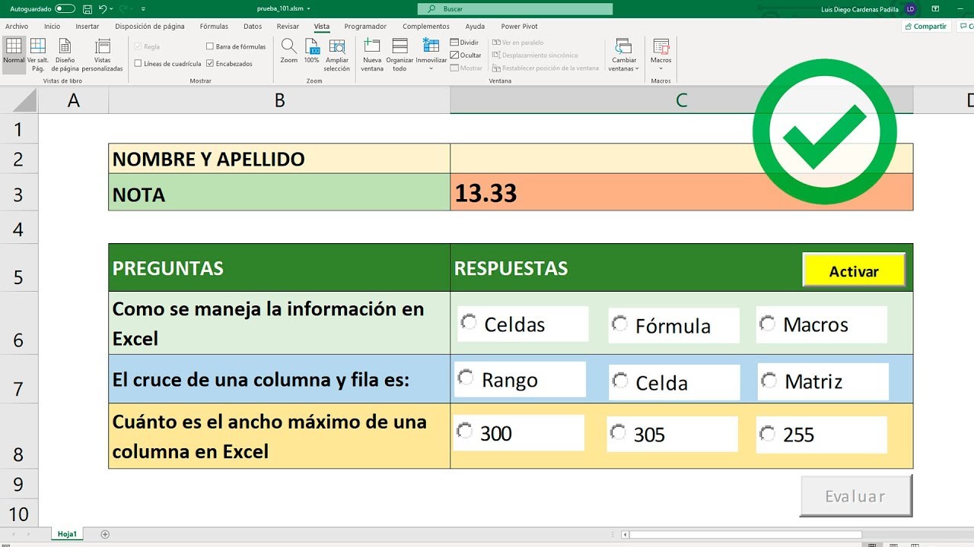This screenshot has width=974, height=547.
Task: Open the Programador tab
Action: point(365,26)
